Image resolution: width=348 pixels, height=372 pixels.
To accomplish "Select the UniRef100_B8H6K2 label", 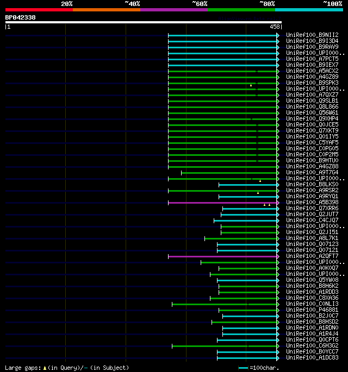I will point(312,286).
